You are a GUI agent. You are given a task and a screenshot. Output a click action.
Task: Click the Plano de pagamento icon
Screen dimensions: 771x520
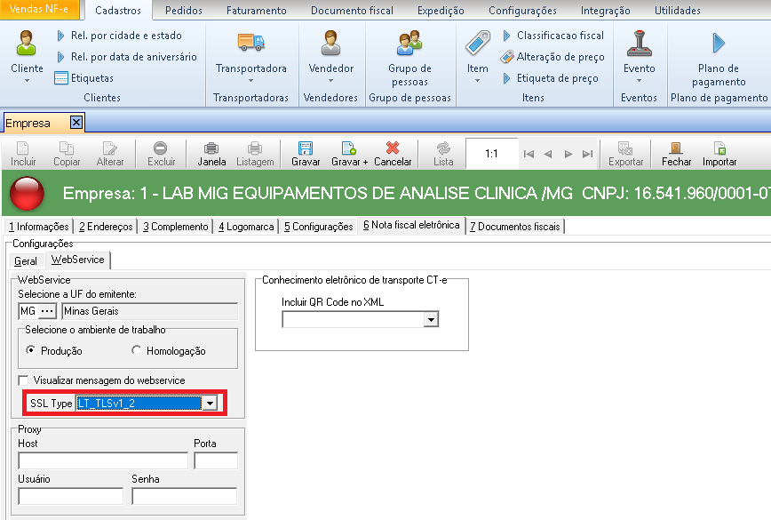[719, 43]
